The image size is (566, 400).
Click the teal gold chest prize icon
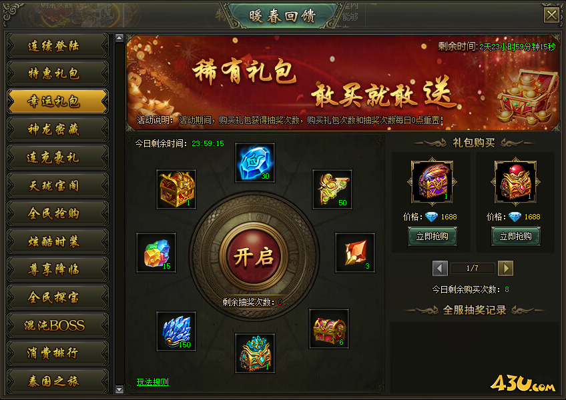[255, 353]
